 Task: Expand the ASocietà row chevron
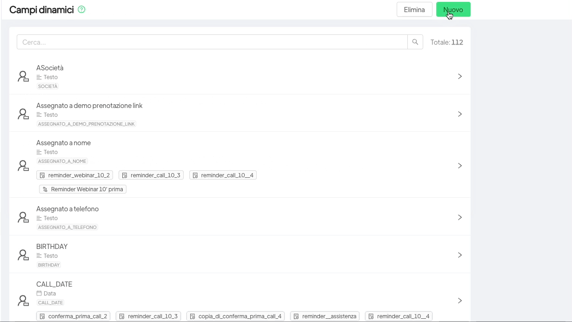[x=459, y=76]
